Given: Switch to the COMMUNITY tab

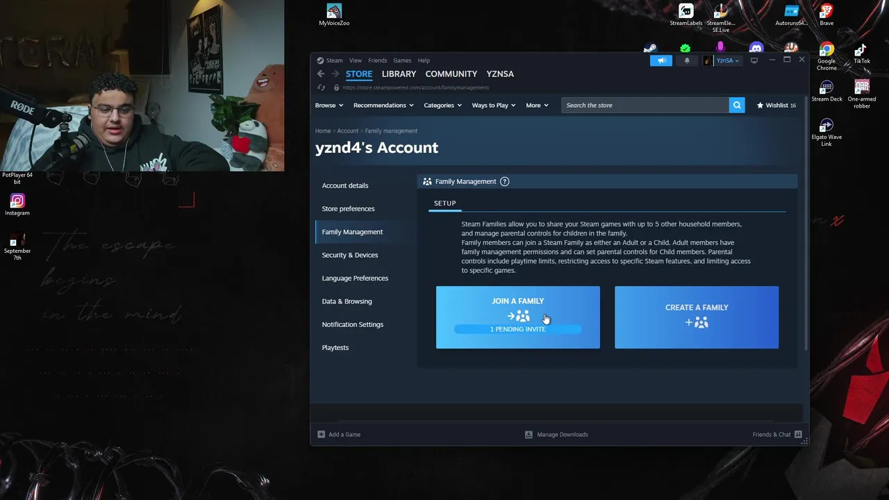Looking at the screenshot, I should pos(451,74).
